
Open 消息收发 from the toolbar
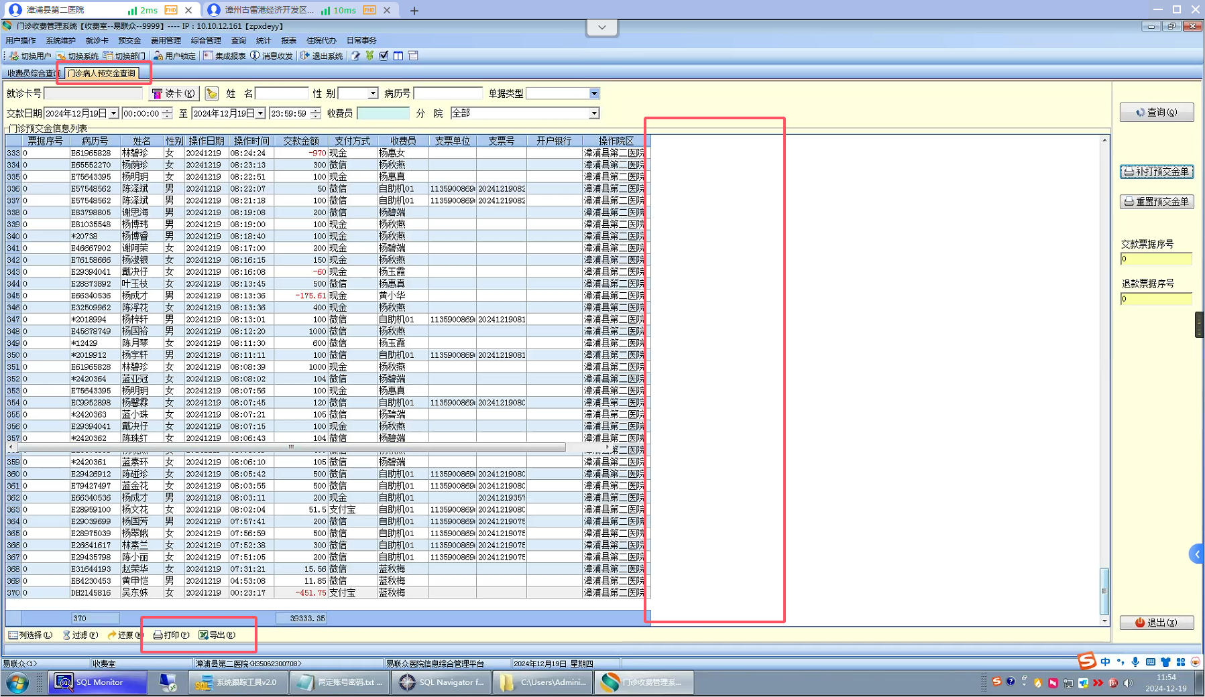(x=272, y=56)
